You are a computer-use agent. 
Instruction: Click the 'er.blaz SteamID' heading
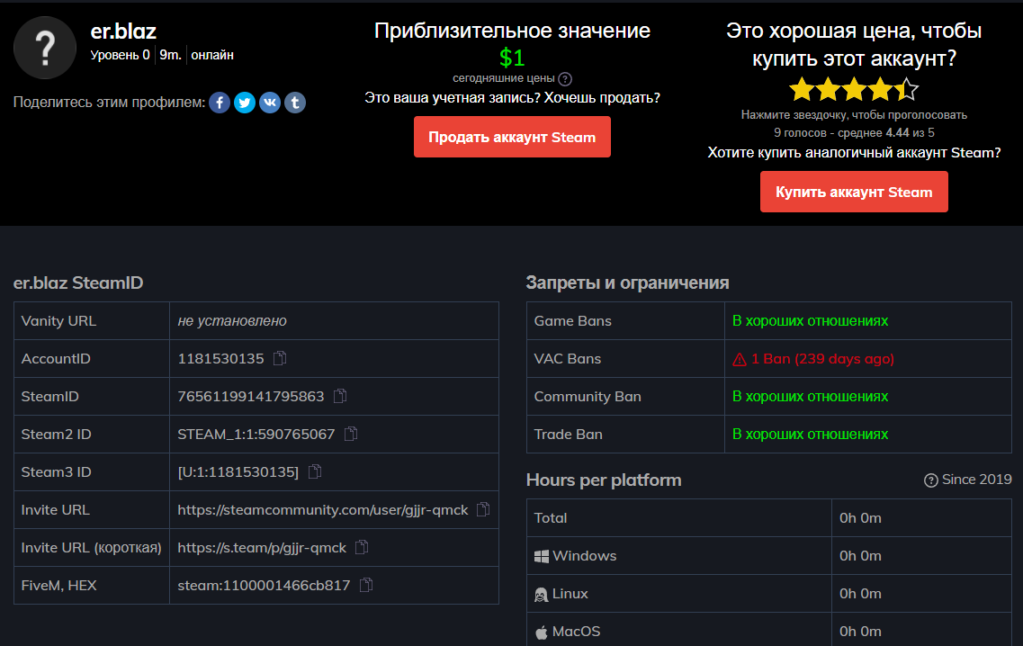[78, 283]
